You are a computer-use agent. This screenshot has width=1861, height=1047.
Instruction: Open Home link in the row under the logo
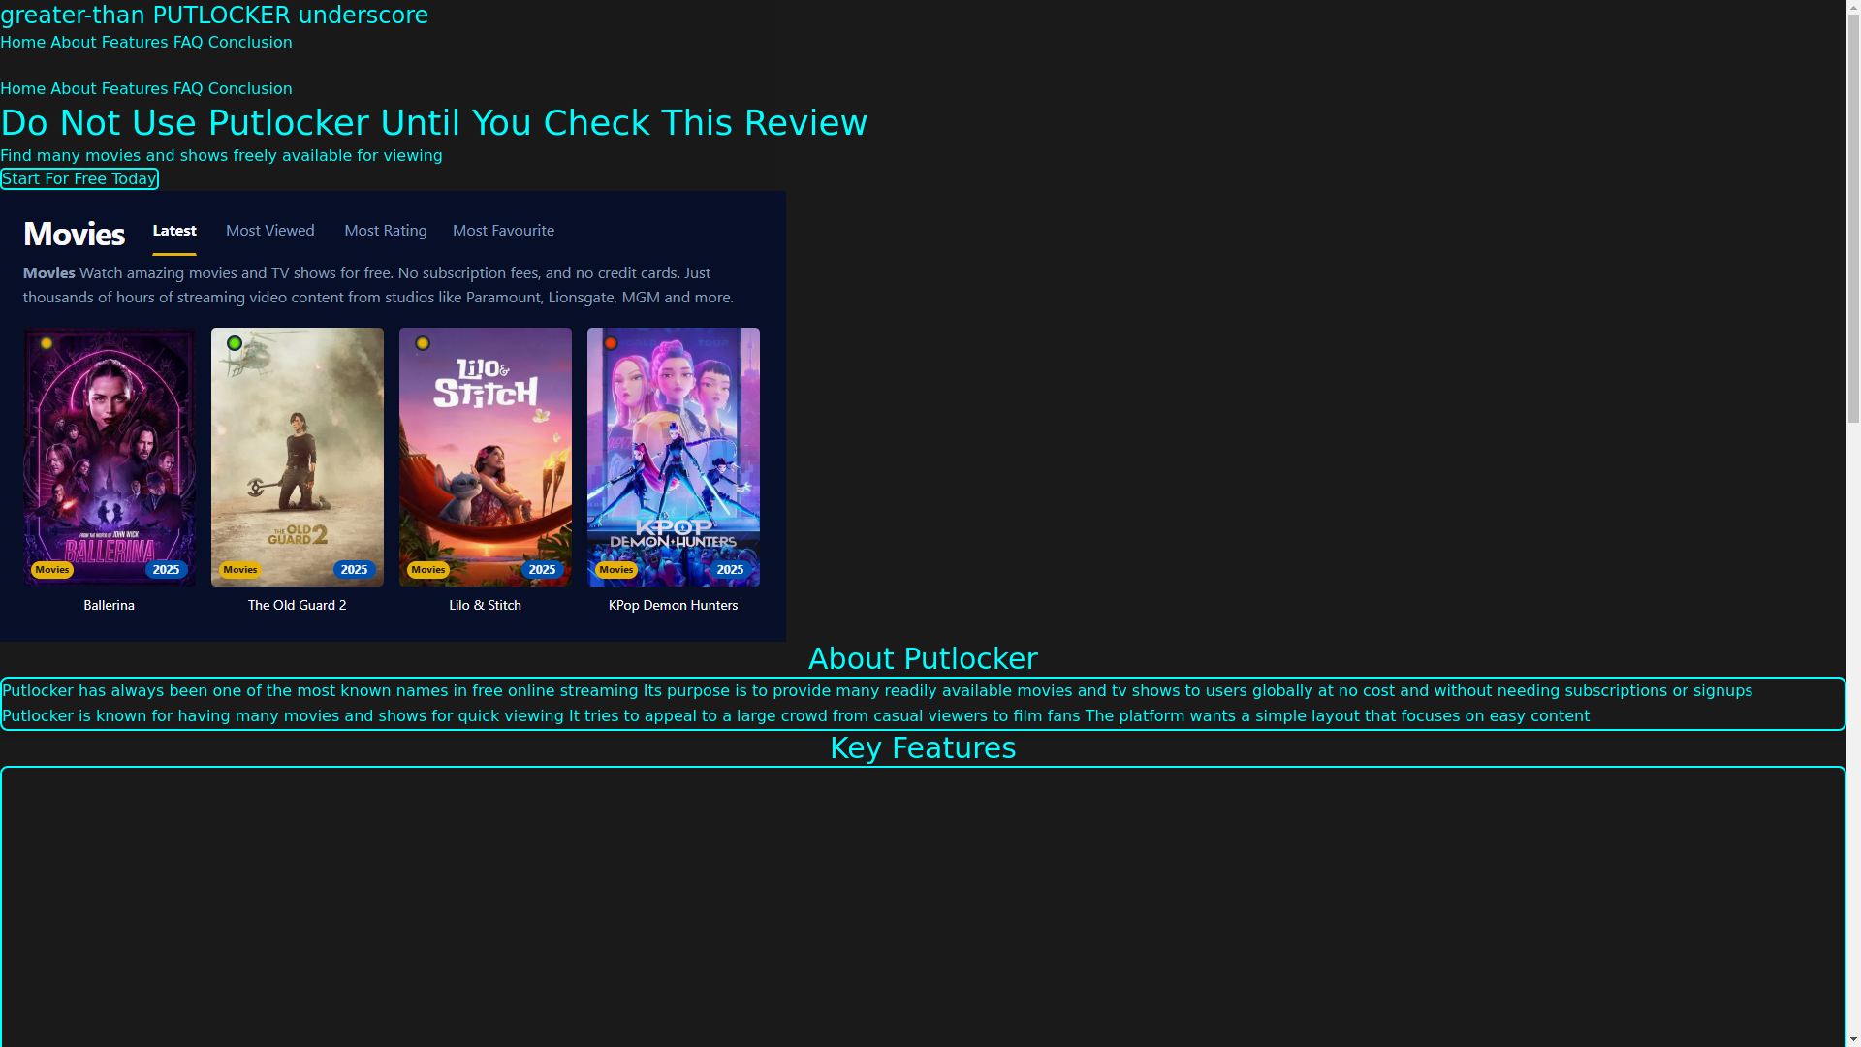tap(23, 43)
